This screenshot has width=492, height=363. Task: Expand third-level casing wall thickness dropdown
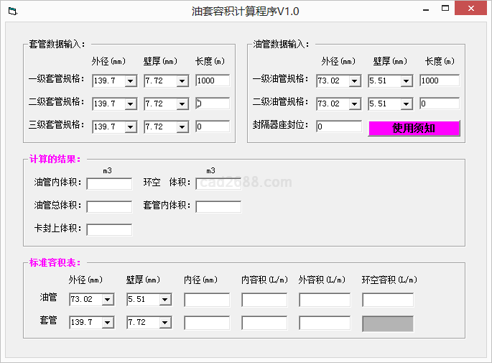[182, 127]
